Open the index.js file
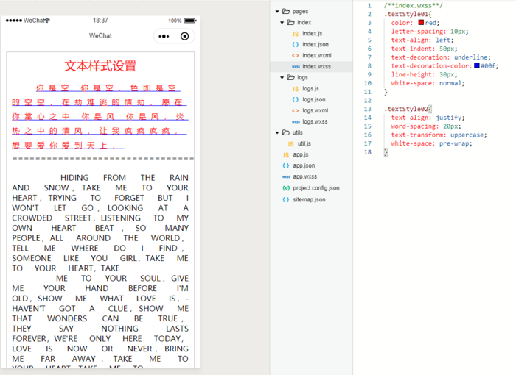 [x=313, y=34]
